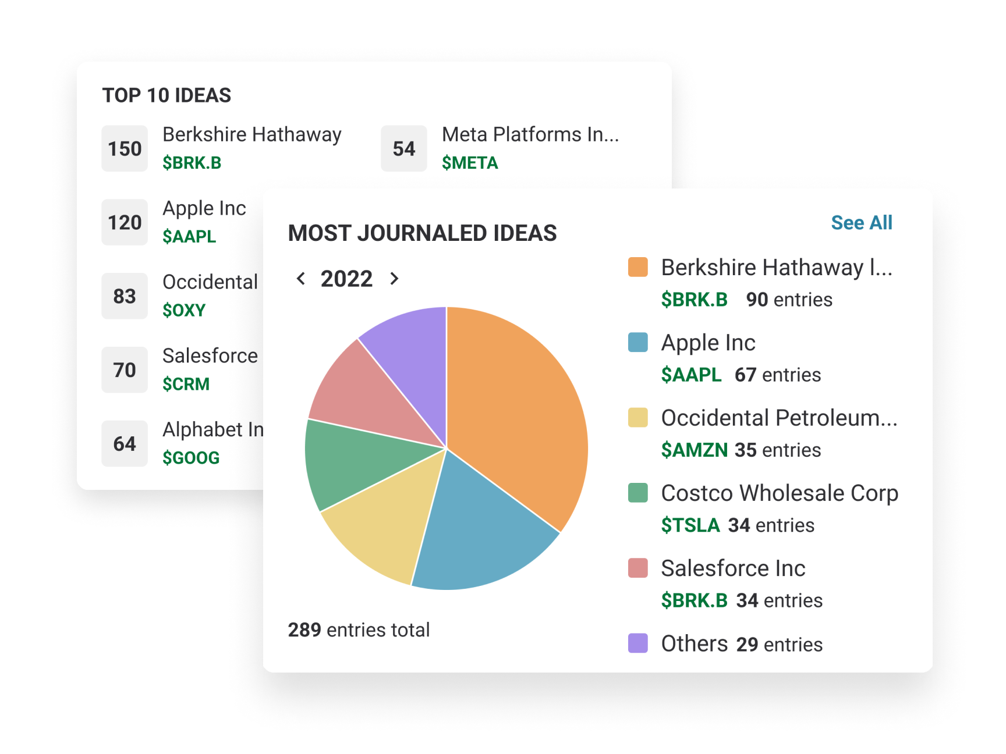Image resolution: width=1006 pixels, height=754 pixels.
Task: Click Berkshire Hathaway I... in the journaled legend
Action: [x=777, y=268]
